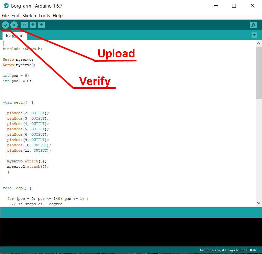Open the Serial Monitor
The image size is (262, 254).
coord(253,25)
